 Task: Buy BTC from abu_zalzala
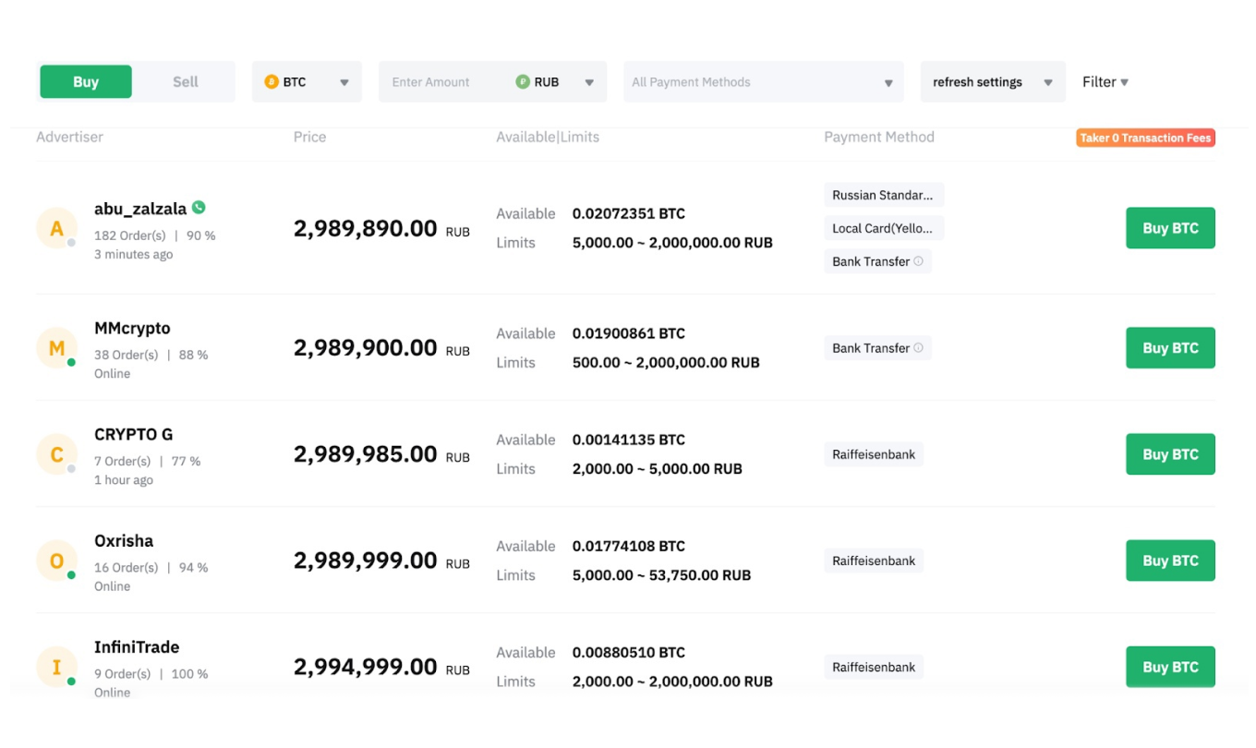pyautogui.click(x=1170, y=228)
